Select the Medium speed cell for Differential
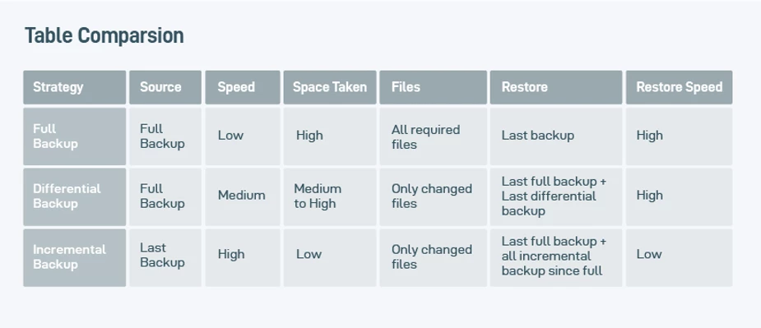 (243, 196)
